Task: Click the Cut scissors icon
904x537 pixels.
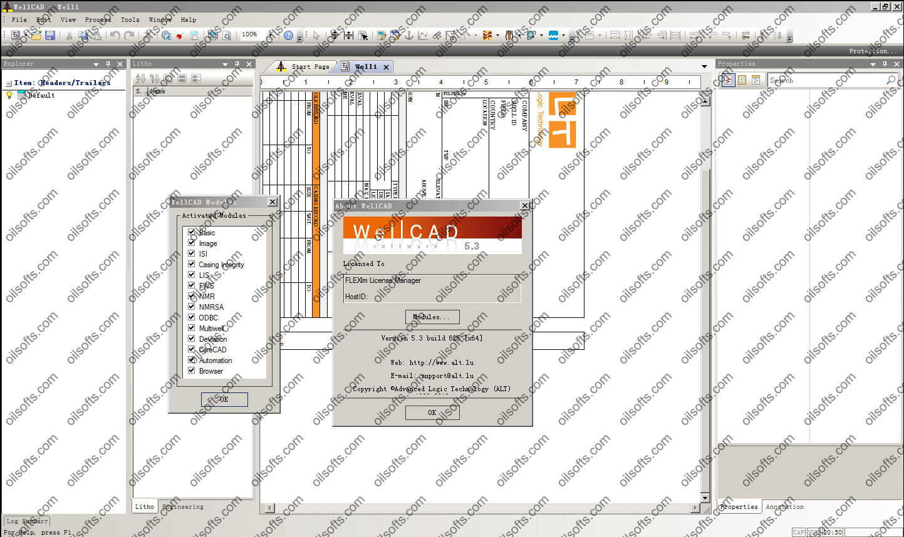Action: [x=68, y=35]
